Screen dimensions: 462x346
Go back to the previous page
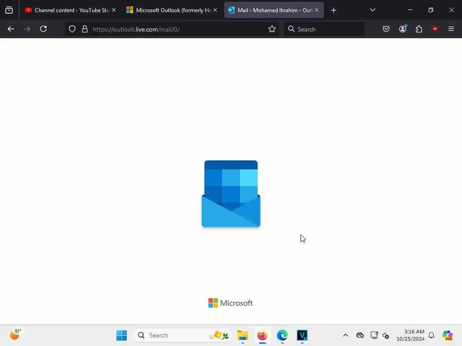[11, 29]
